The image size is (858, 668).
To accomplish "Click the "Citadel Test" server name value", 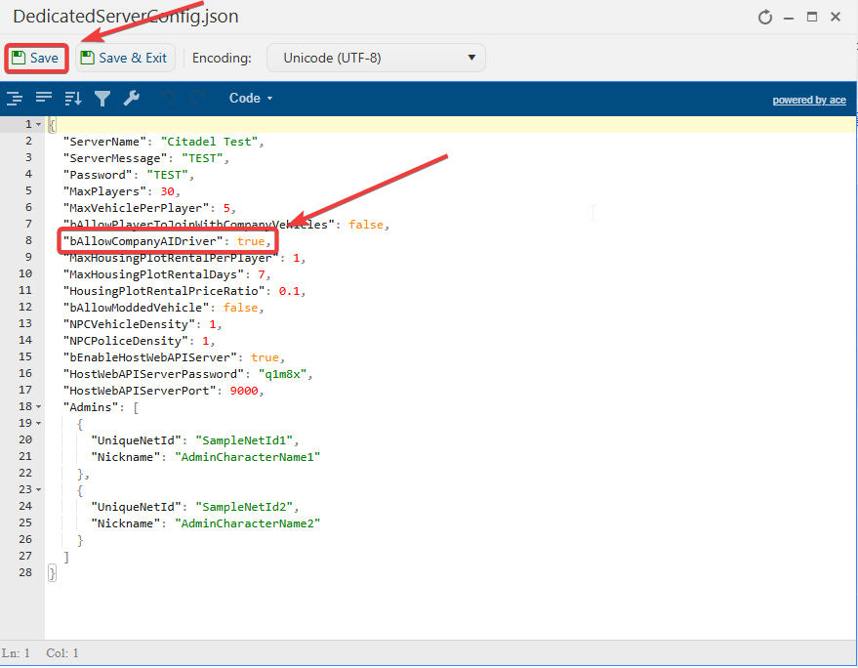I will [209, 142].
